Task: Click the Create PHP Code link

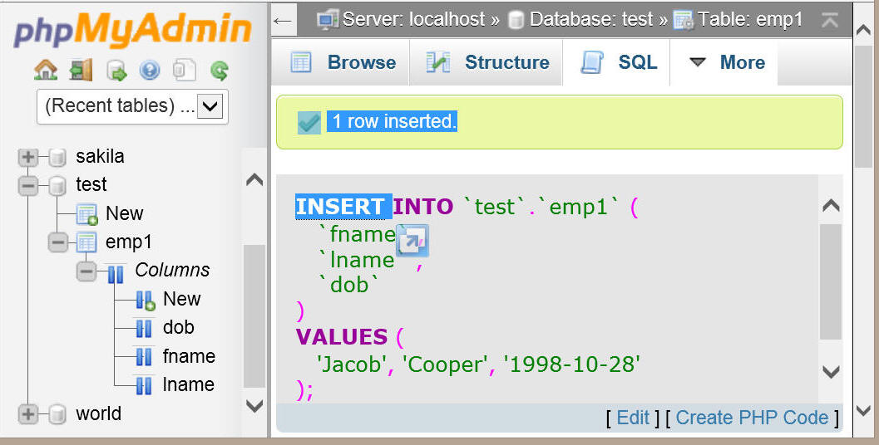Action: point(752,418)
